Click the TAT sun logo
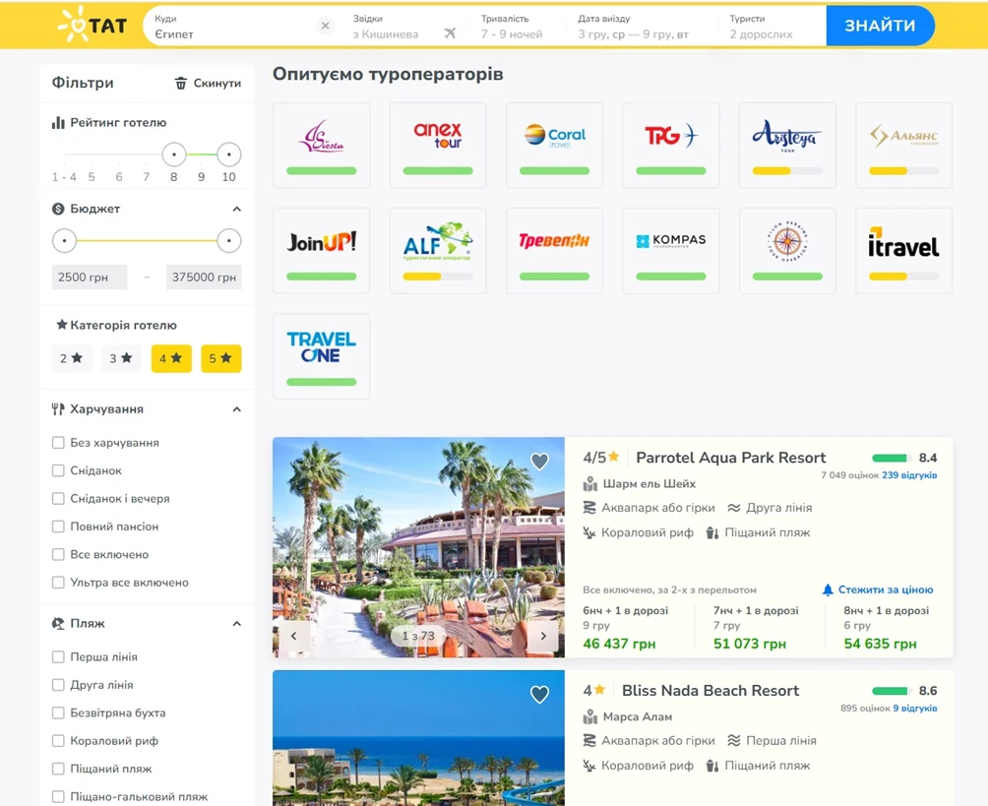The width and height of the screenshot is (988, 806). pos(92,27)
